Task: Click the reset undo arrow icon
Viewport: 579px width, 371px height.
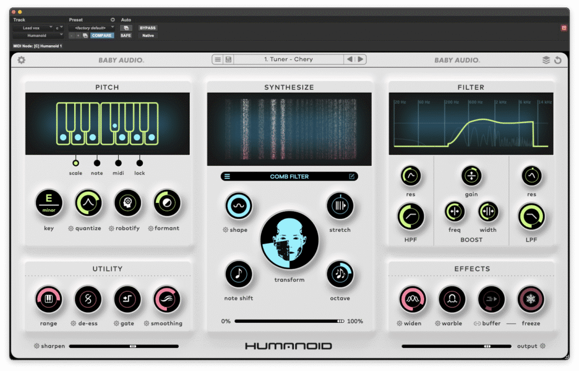Action: [x=558, y=60]
